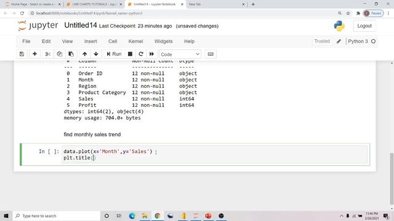
Task: Open a new browser tab with plus
Action: [x=253, y=4]
